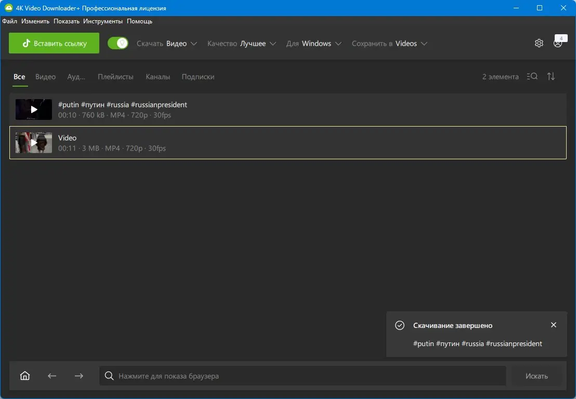The height and width of the screenshot is (399, 576).
Task: Open the account profile icon
Action: coord(558,43)
